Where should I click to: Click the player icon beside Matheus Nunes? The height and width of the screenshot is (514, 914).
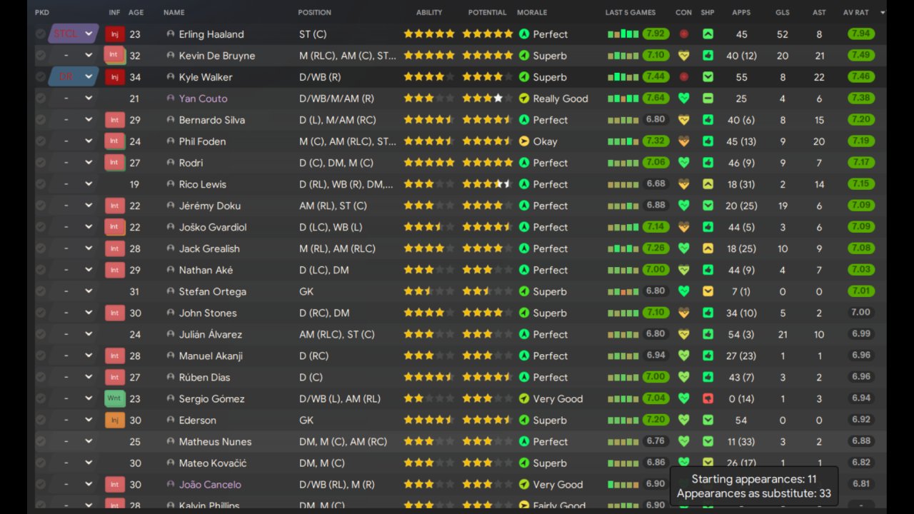[x=170, y=441]
